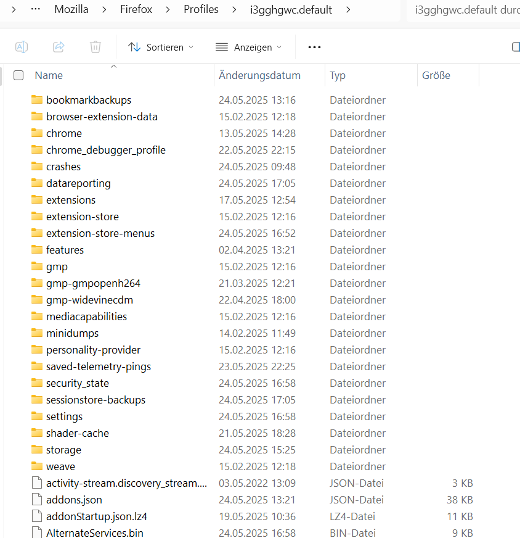
Task: Go to Mozilla in the breadcrumb
Action: (71, 9)
